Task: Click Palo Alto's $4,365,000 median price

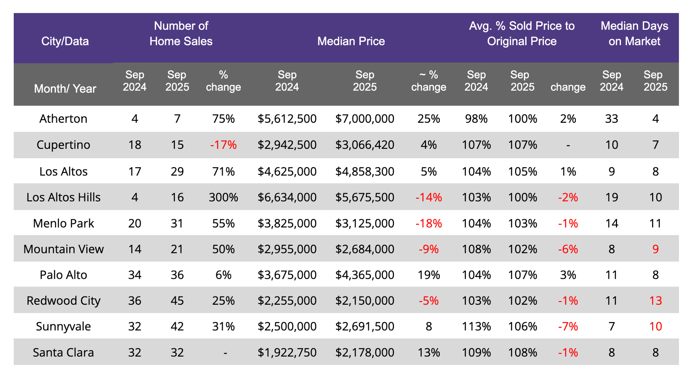Action: [364, 275]
